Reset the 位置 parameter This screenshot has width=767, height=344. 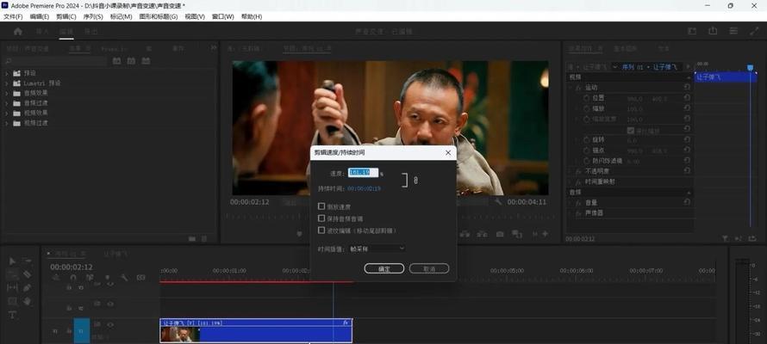[x=687, y=97]
